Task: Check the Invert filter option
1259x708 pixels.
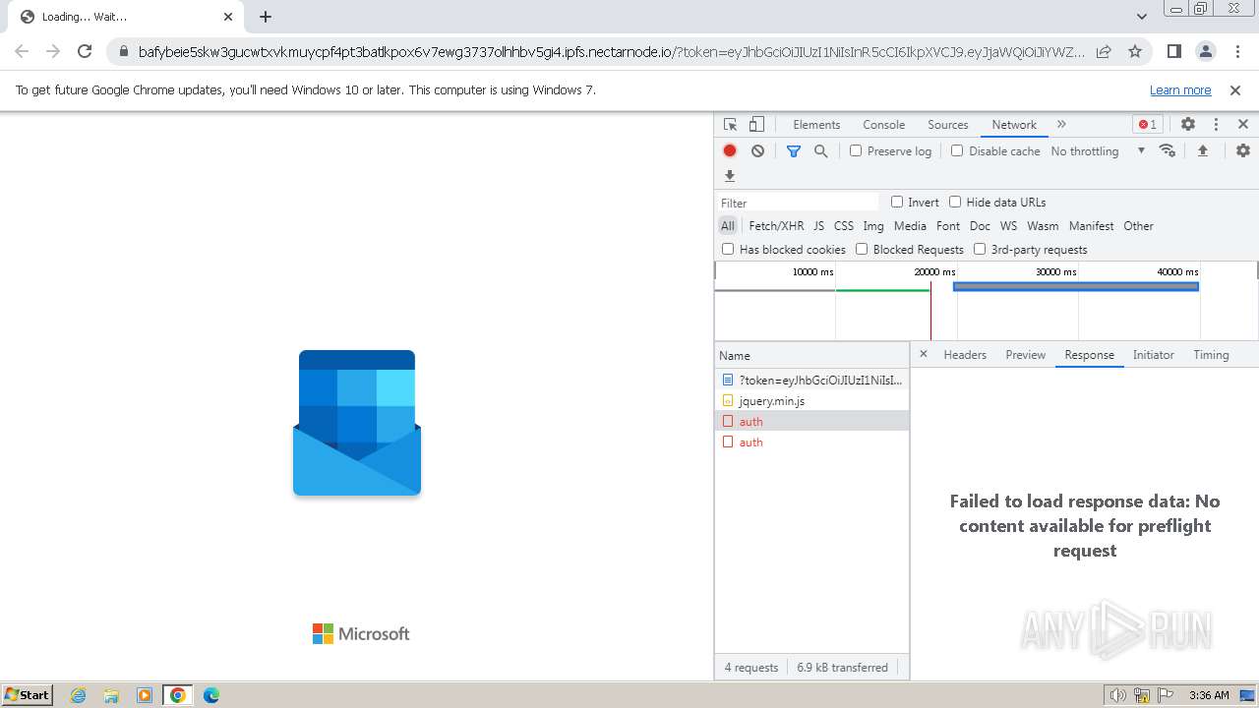Action: point(897,202)
